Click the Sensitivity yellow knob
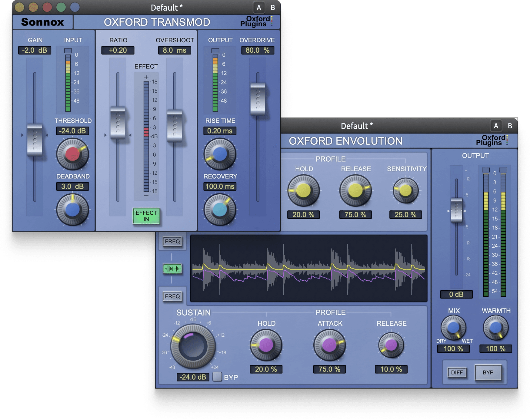Viewport: 530px width, 419px height. click(405, 190)
